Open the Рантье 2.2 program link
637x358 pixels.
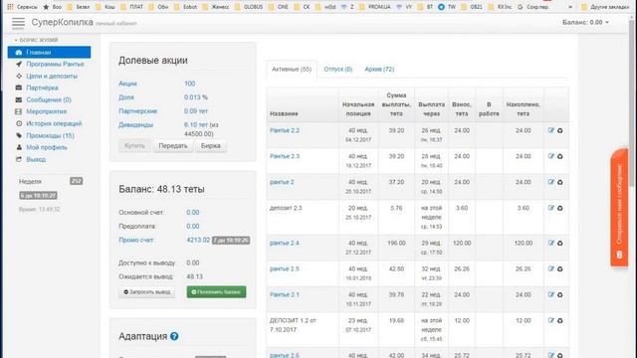[285, 130]
